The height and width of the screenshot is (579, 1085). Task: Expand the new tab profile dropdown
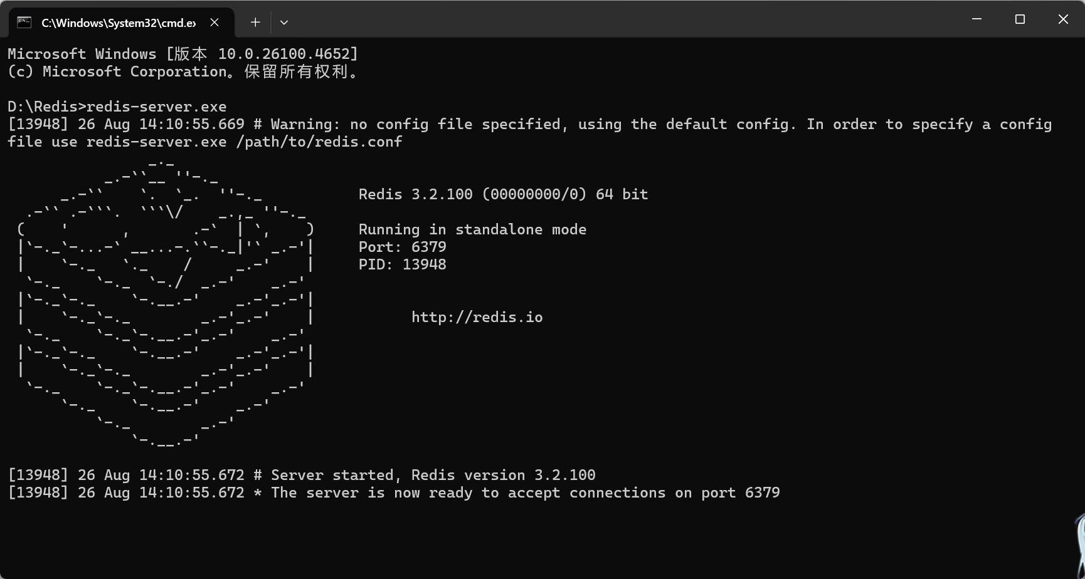tap(284, 23)
